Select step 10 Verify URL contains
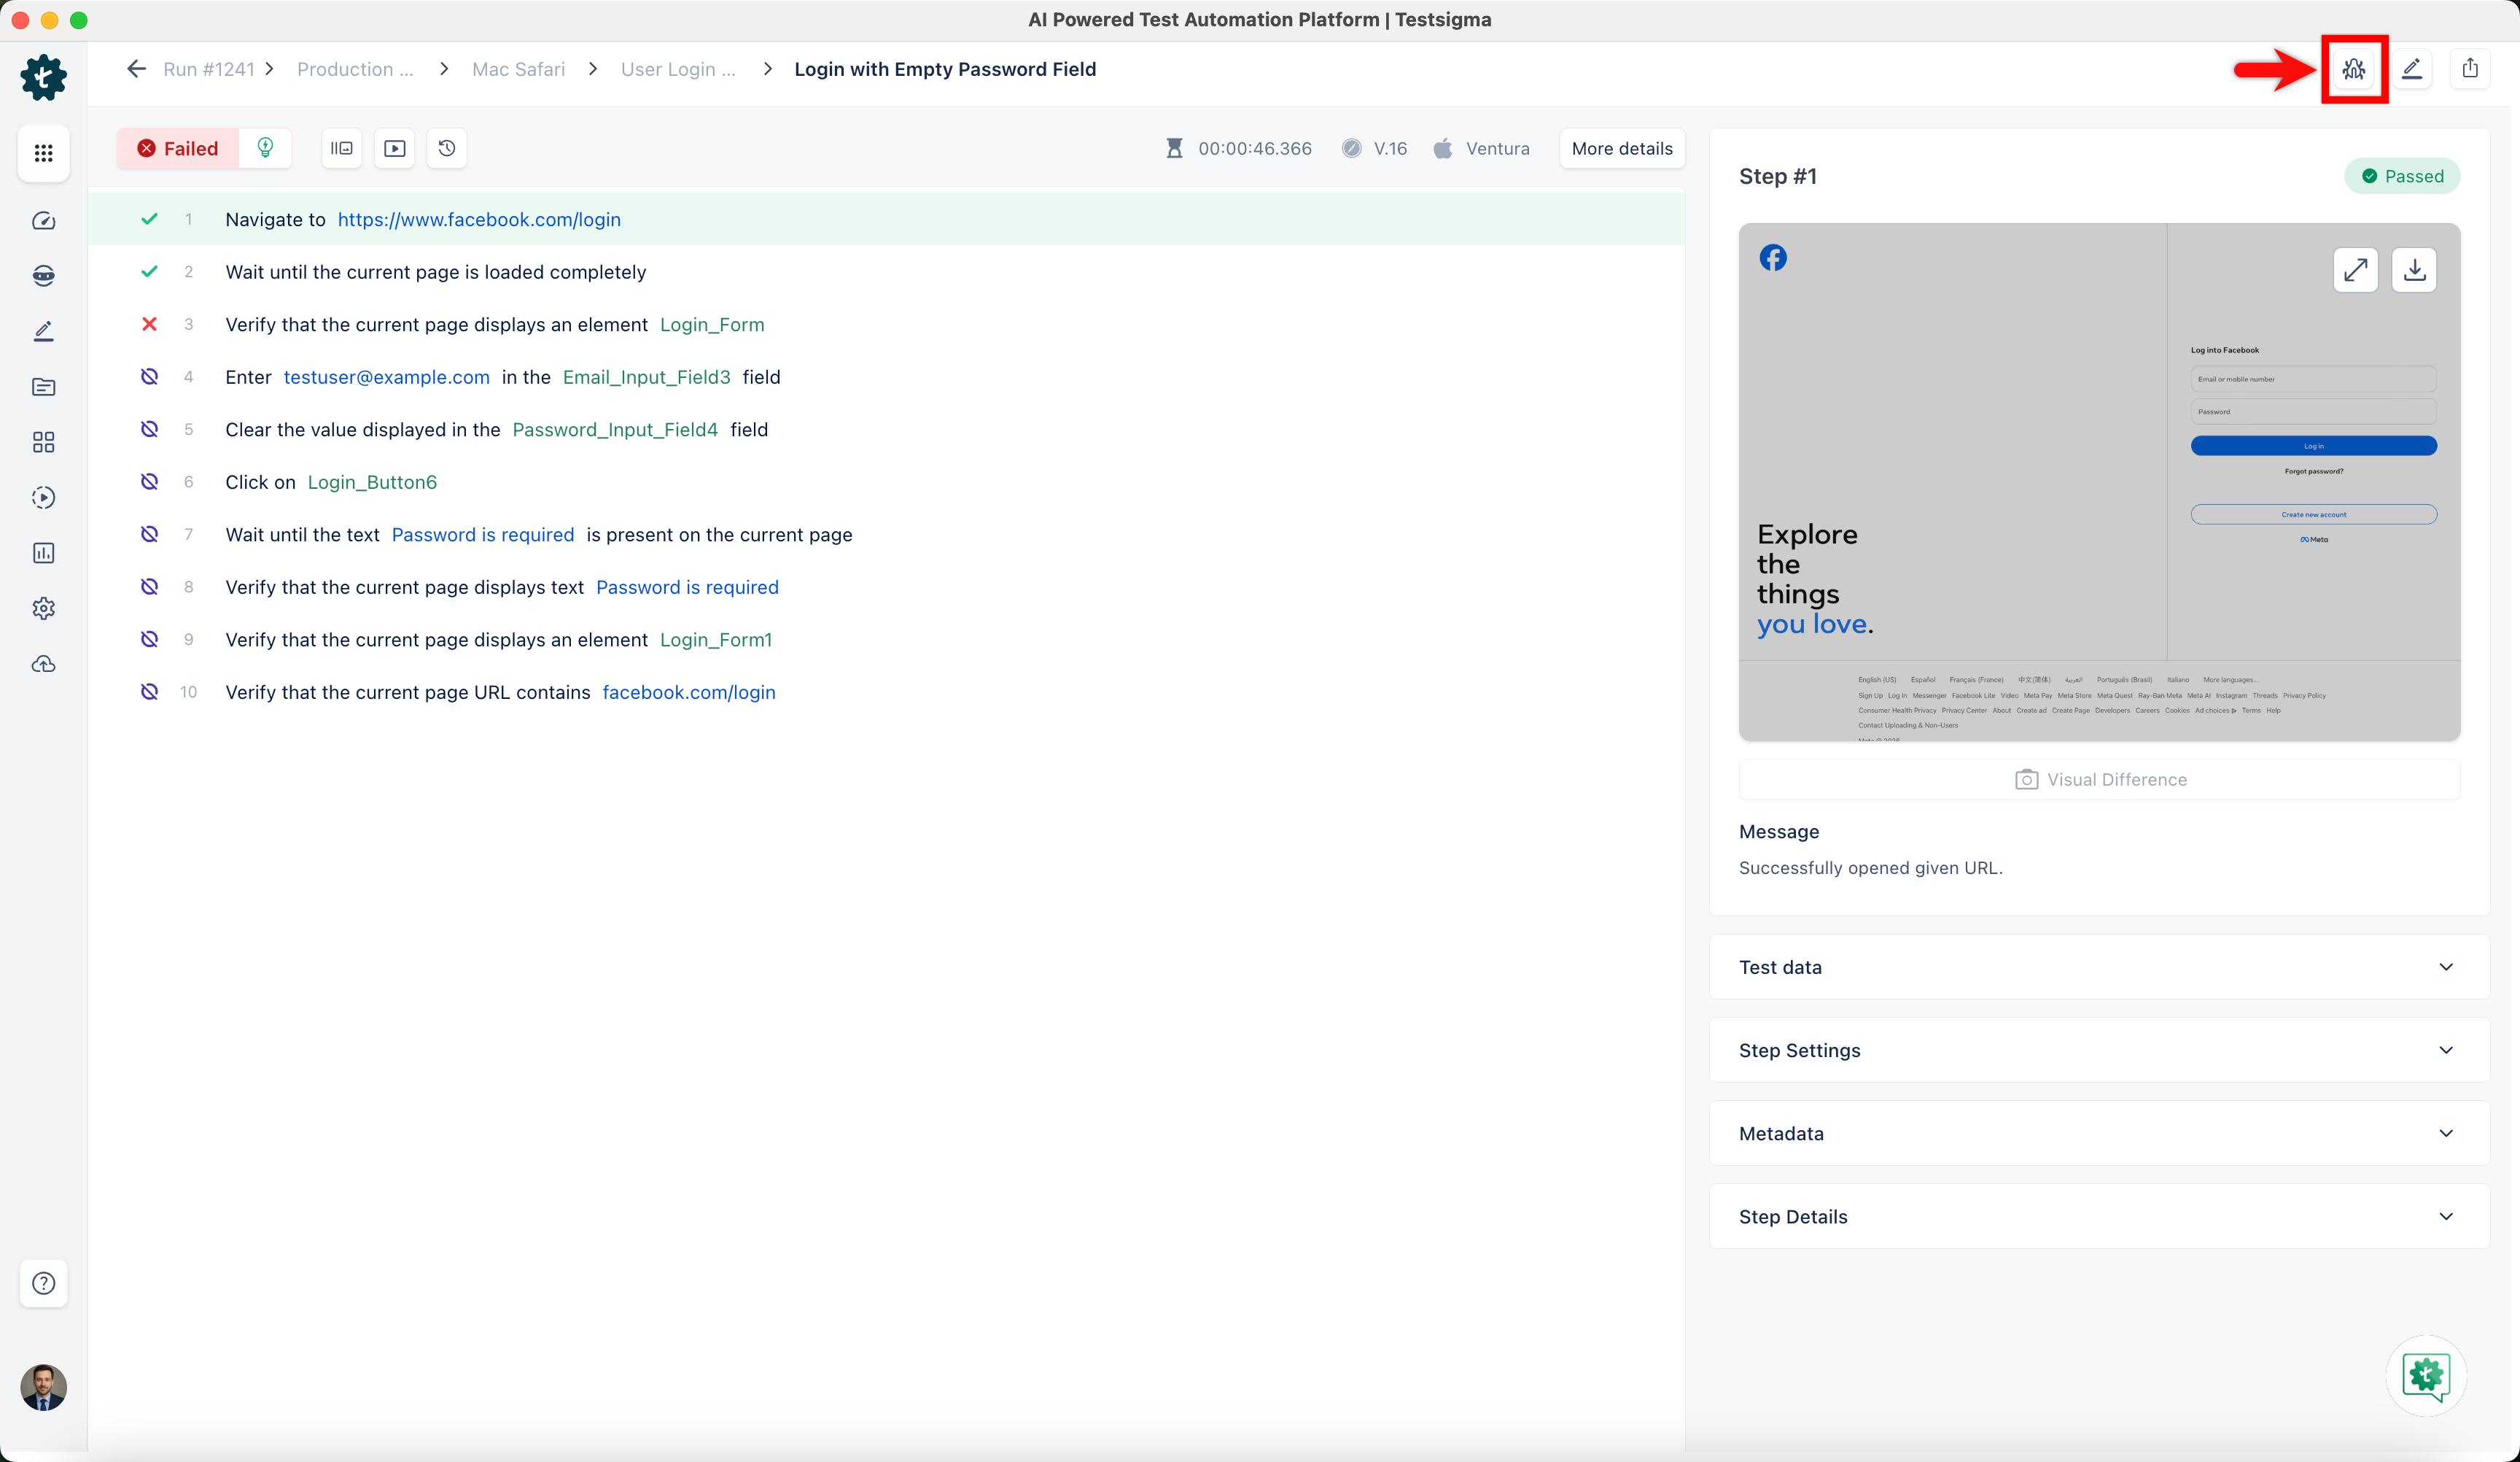The height and width of the screenshot is (1462, 2520). coord(886,692)
